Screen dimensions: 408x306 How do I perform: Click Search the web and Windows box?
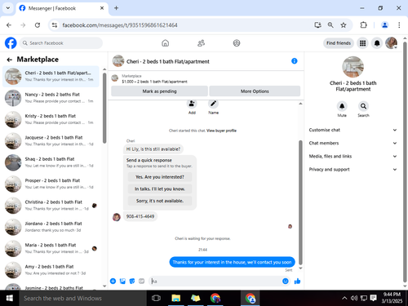83,298
